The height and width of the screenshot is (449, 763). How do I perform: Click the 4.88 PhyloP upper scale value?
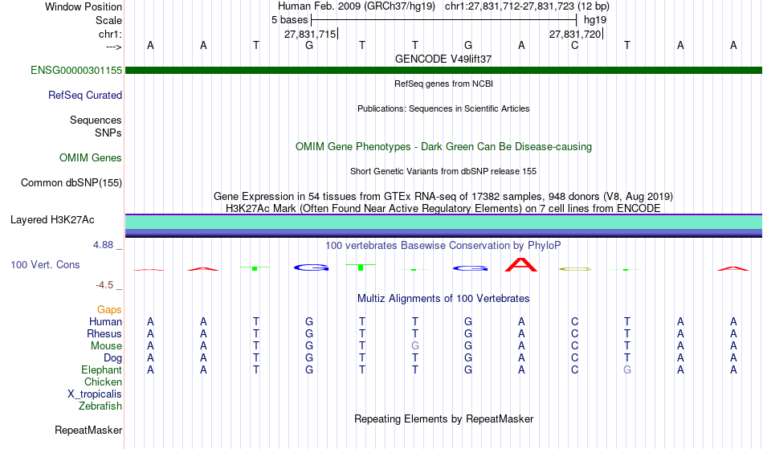click(x=103, y=245)
